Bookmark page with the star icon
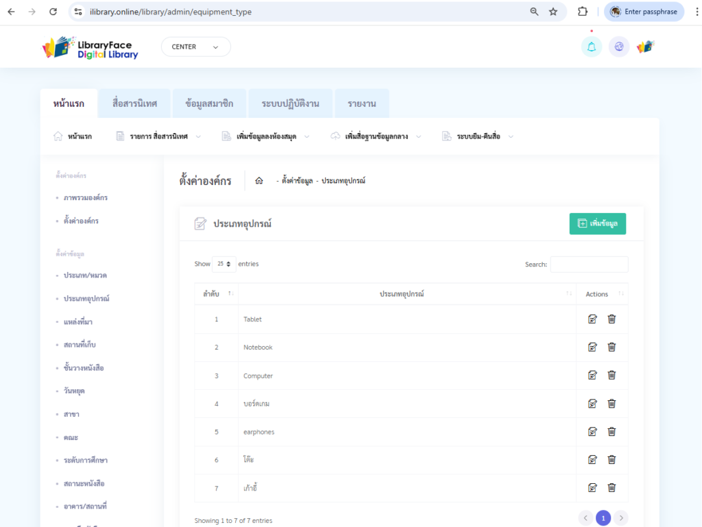The image size is (702, 527). tap(553, 12)
